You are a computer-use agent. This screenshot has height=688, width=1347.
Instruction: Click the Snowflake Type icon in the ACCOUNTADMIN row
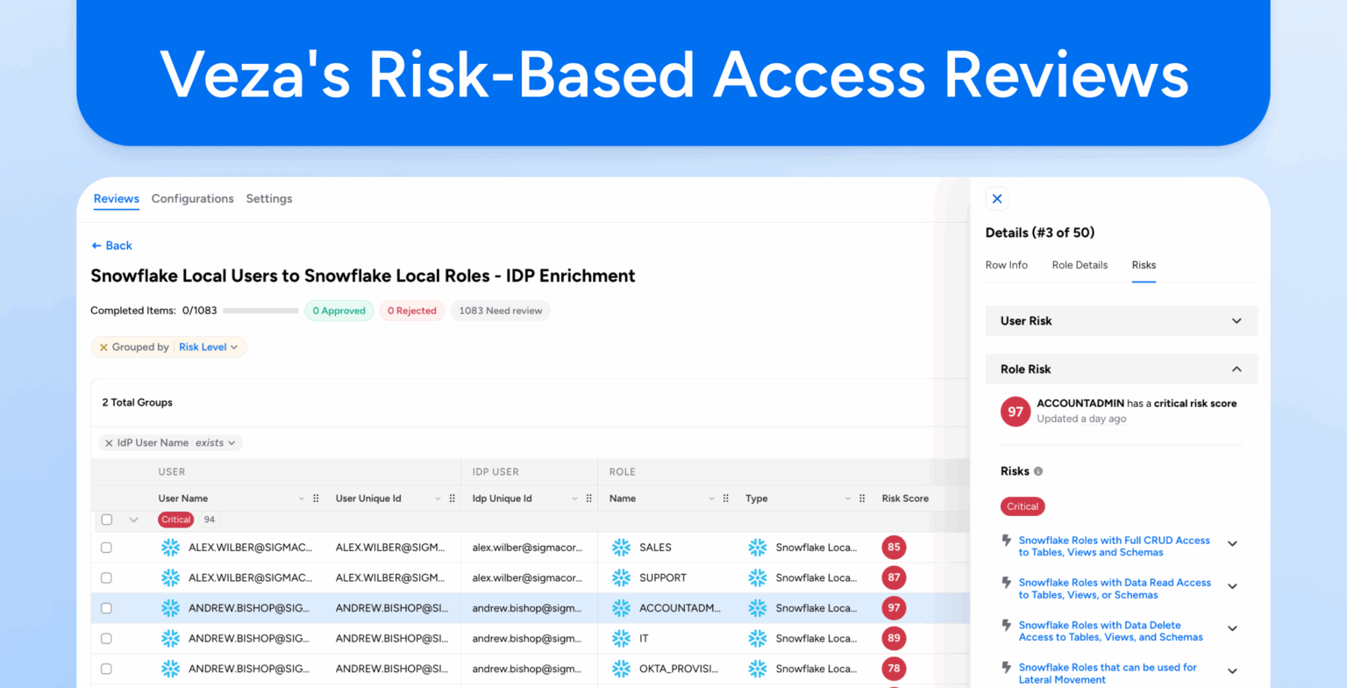tap(758, 607)
